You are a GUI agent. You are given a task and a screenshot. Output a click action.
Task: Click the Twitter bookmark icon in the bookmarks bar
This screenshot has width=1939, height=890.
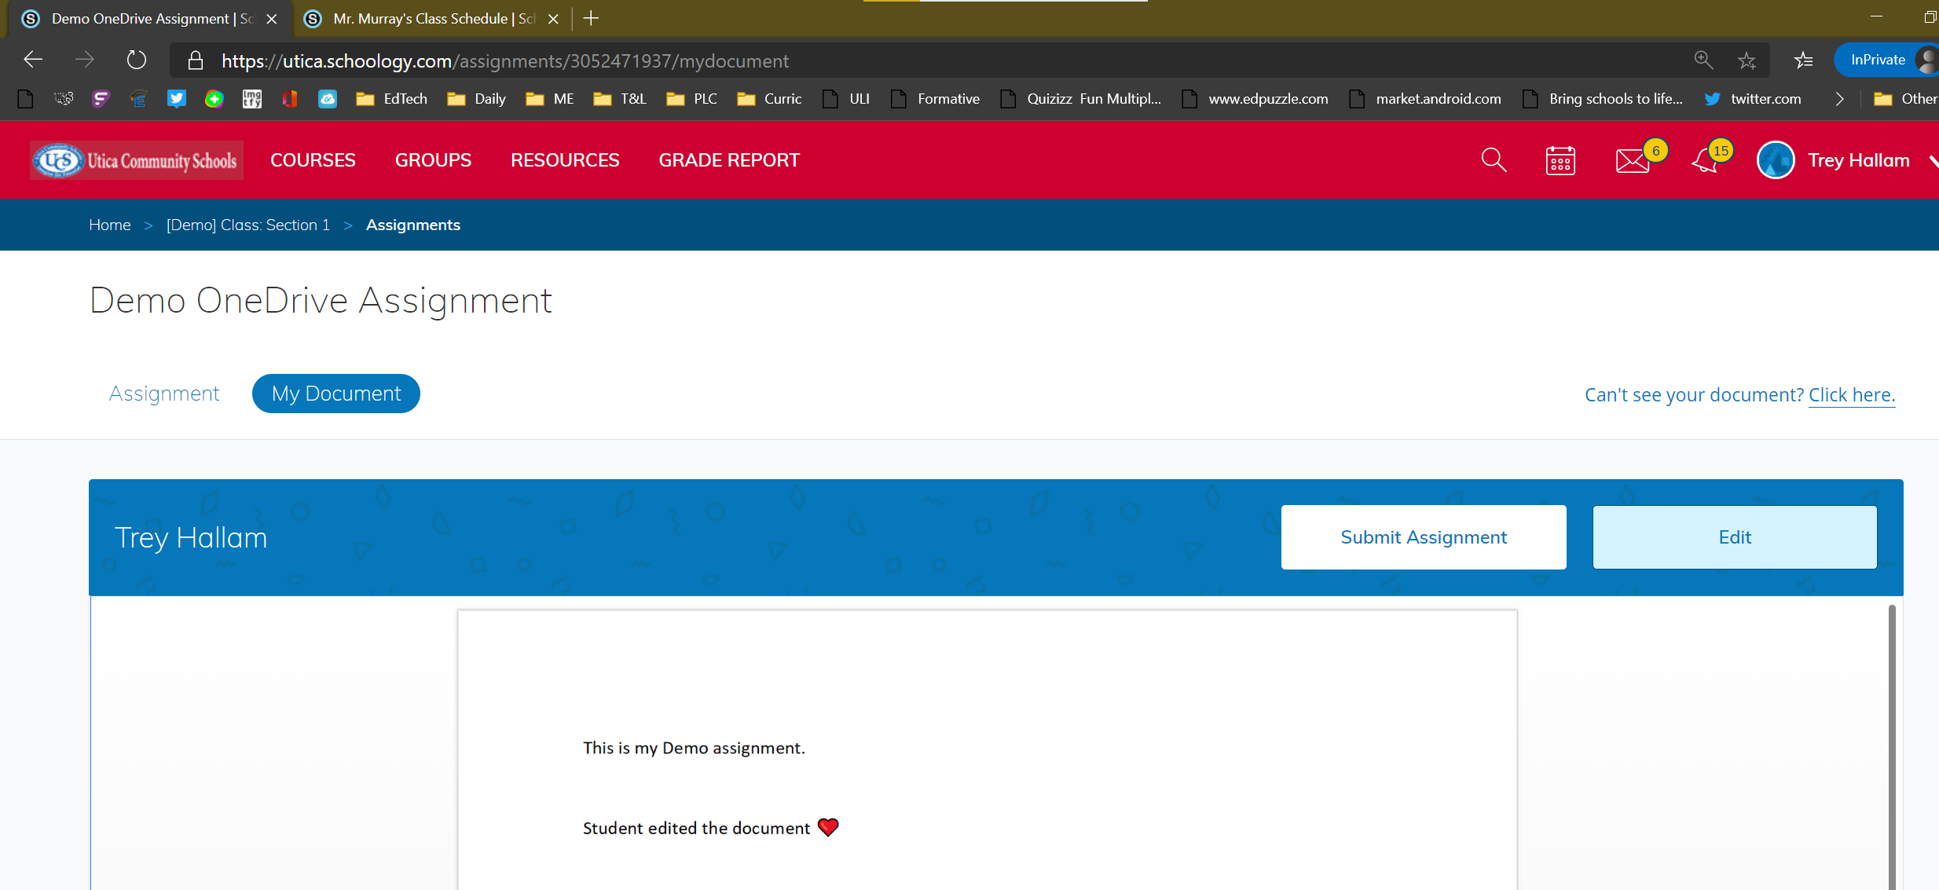[176, 99]
